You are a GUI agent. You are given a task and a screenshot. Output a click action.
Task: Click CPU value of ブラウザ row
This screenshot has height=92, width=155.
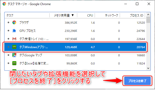(x=93, y=23)
